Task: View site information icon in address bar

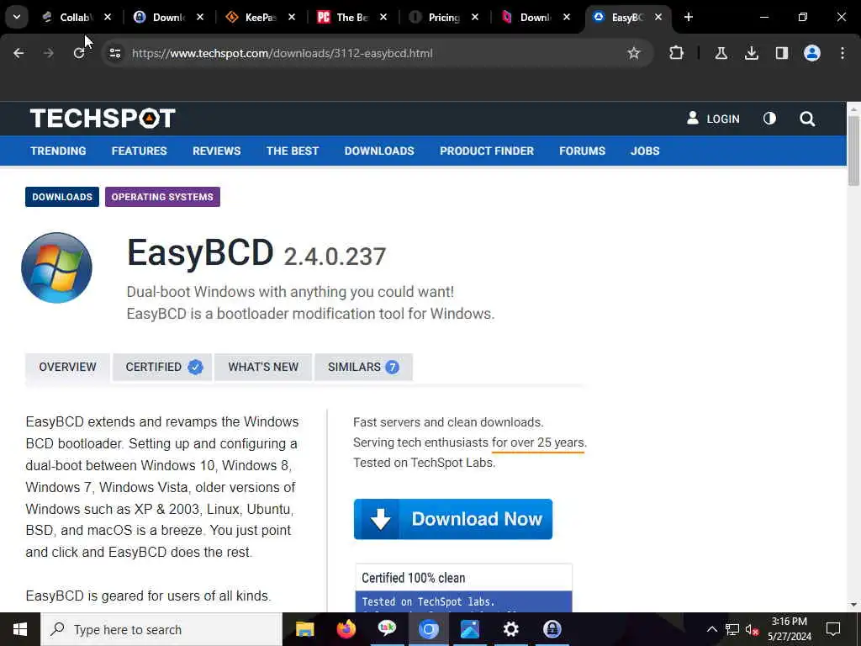Action: (114, 53)
